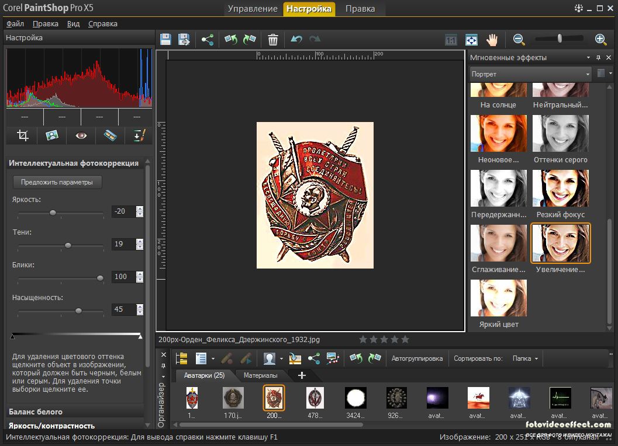Click the Блики slider handle

click(100, 278)
